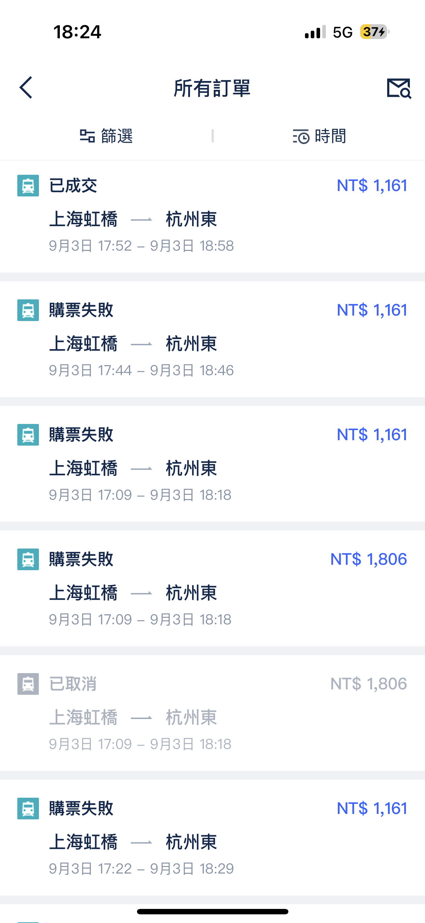Select the cancelled order 已取消 NT$ 1,806

(212, 713)
